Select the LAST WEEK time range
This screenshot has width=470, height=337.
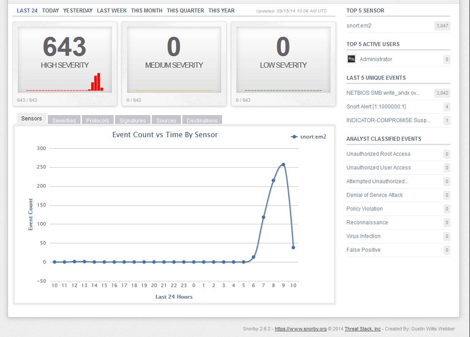112,11
